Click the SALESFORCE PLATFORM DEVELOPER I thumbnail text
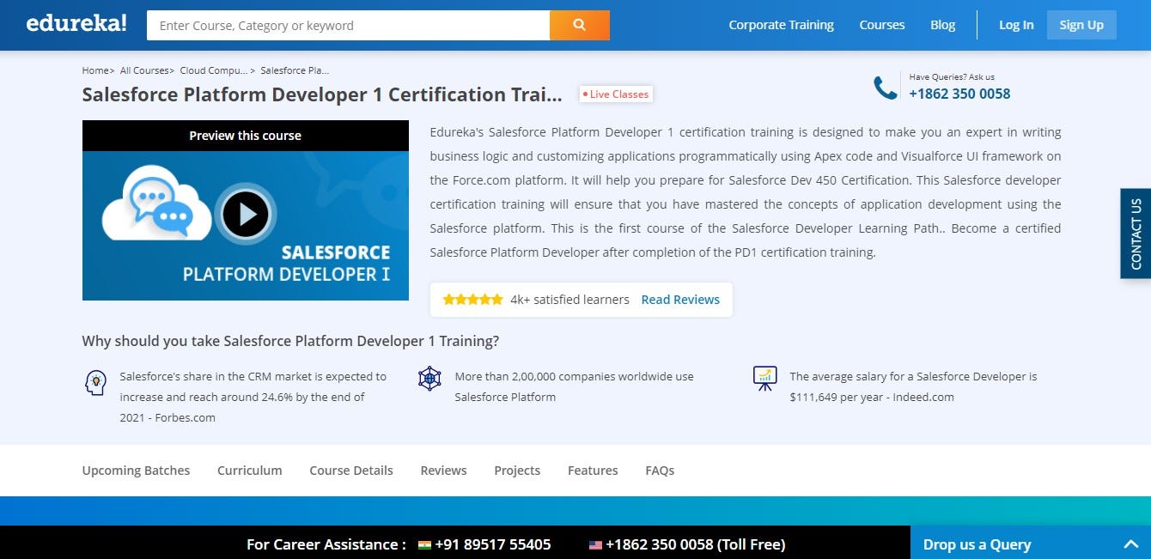The image size is (1151, 559). (286, 264)
